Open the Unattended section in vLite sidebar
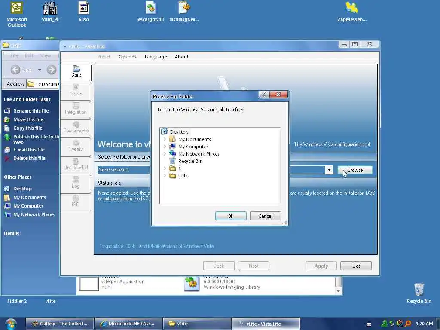440x330 pixels. (x=76, y=165)
